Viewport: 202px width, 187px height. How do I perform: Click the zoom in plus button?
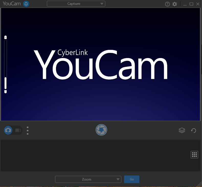(5, 37)
